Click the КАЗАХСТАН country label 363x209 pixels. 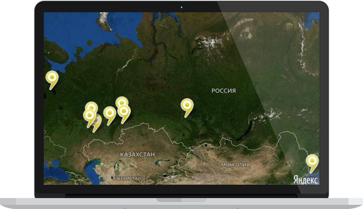pyautogui.click(x=137, y=155)
